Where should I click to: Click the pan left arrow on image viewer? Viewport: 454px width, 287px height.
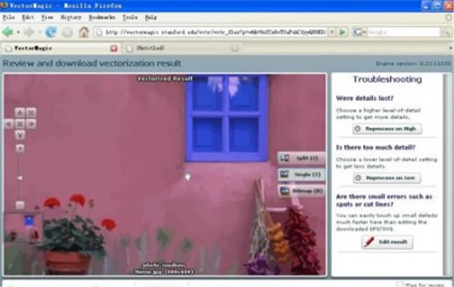pyautogui.click(x=9, y=124)
